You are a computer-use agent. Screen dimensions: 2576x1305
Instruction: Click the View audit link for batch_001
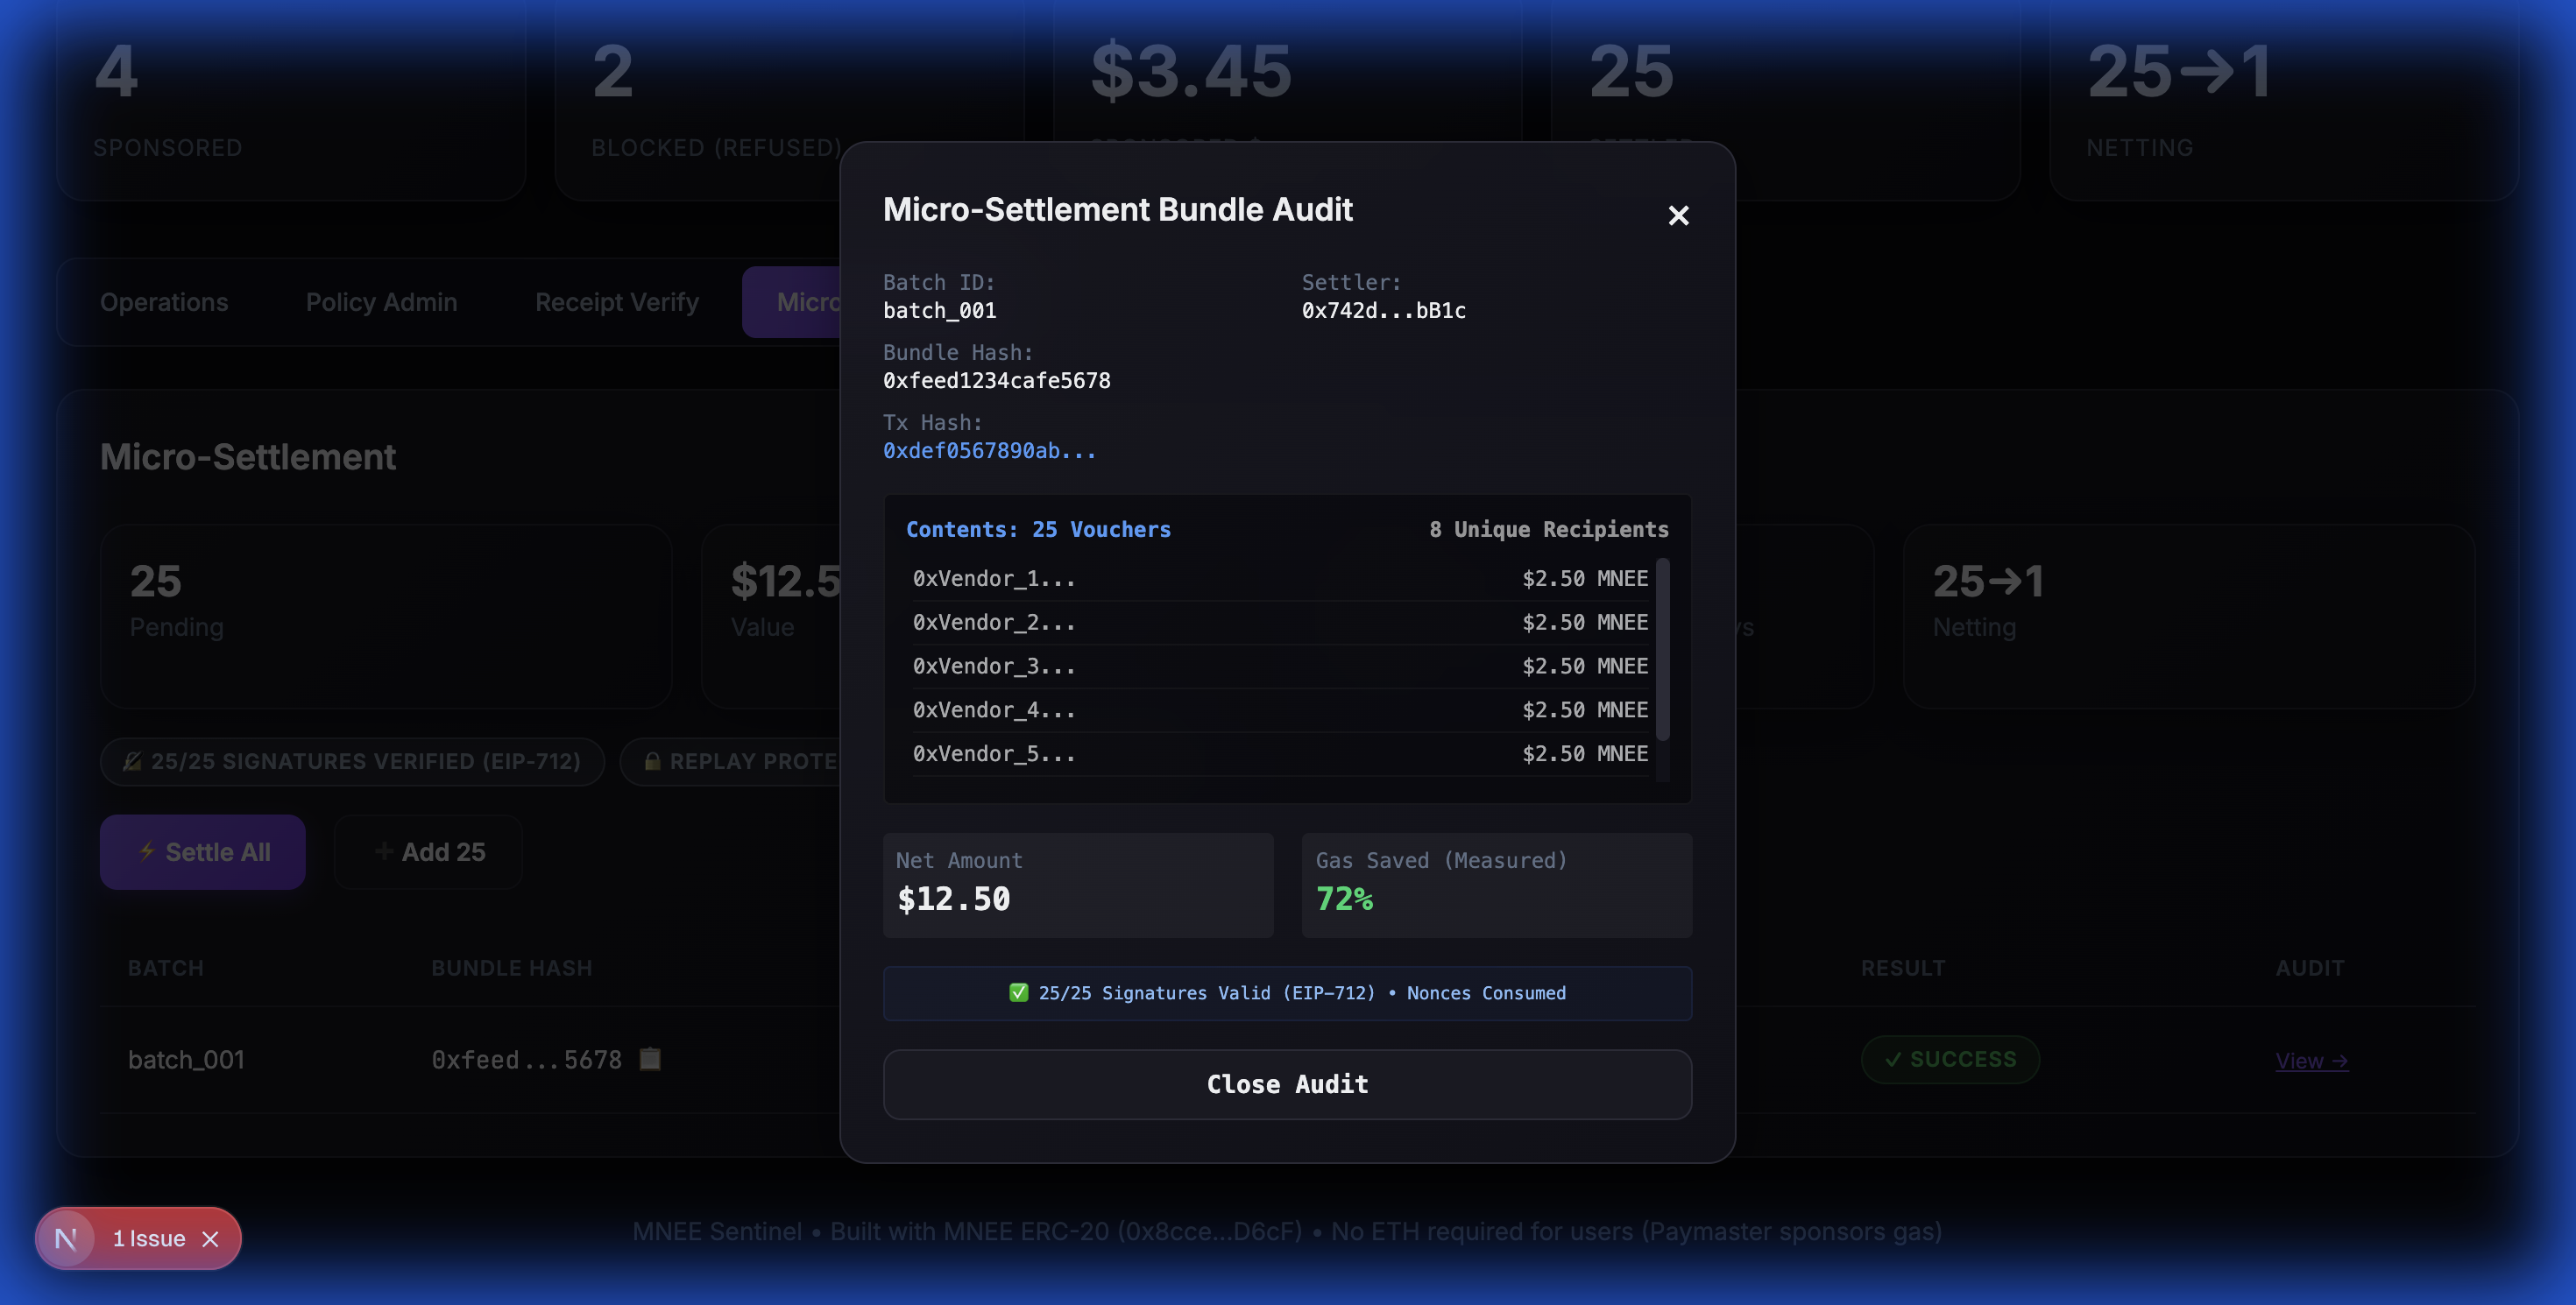(x=2311, y=1060)
